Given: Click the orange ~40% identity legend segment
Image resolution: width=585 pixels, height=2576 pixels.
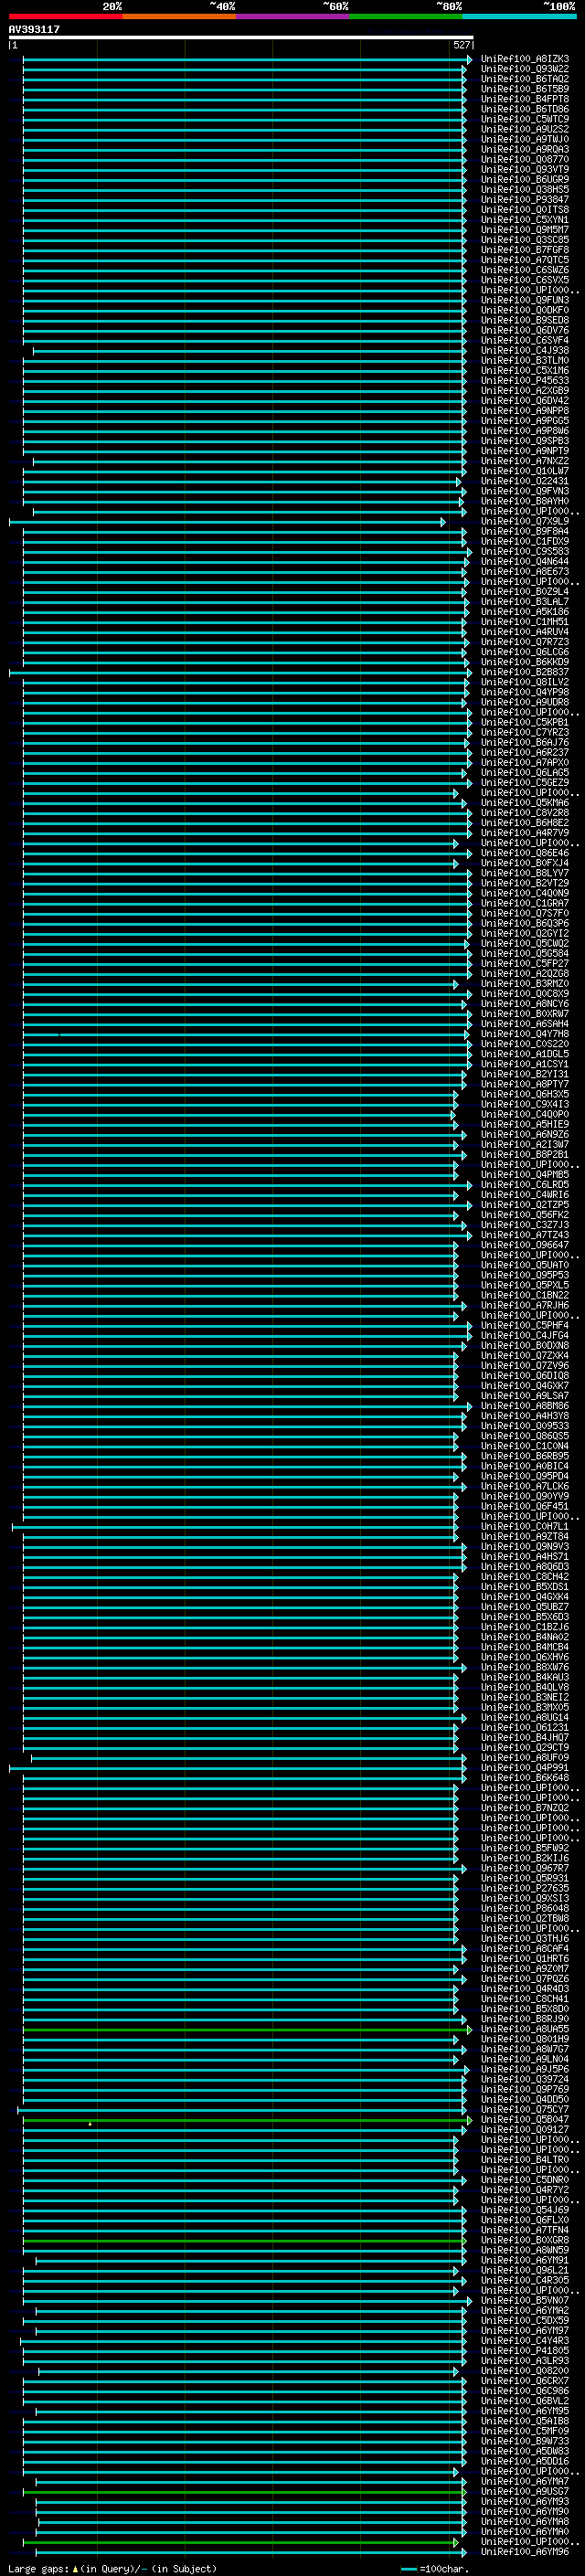Looking at the screenshot, I should pyautogui.click(x=179, y=16).
